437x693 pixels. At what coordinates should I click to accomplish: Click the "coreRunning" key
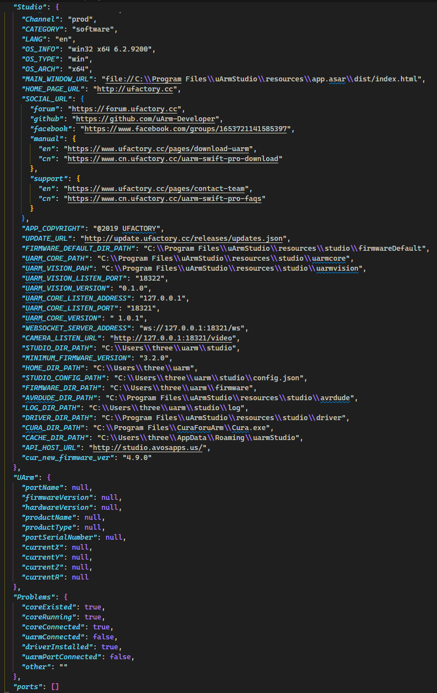[48, 617]
